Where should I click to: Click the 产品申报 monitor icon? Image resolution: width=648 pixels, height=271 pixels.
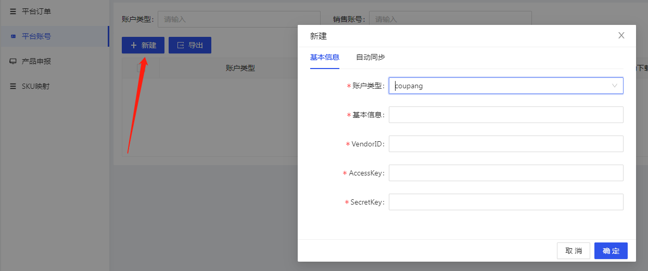(13, 61)
